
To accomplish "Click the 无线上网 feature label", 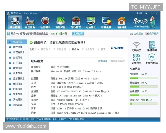I will 61,49.
